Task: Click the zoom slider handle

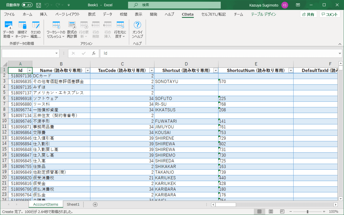Action: coord(308,212)
